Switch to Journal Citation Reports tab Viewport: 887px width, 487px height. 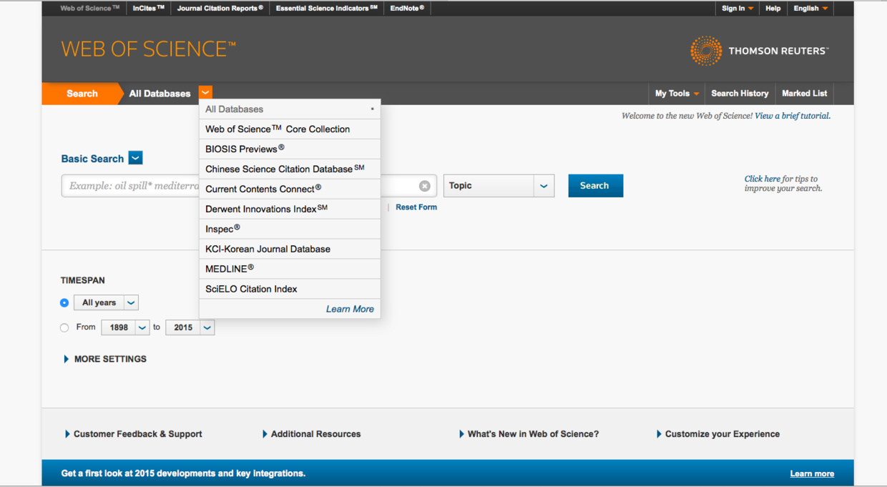click(x=220, y=9)
